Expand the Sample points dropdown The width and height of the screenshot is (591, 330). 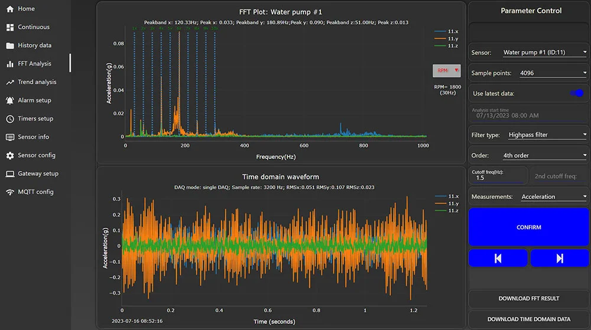553,73
